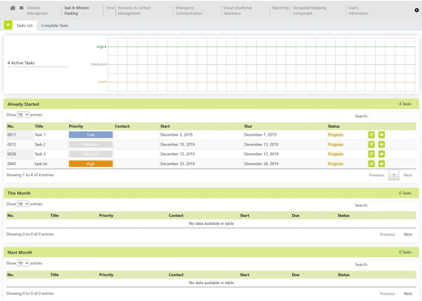Focus the This Month search field
This screenshot has width=422, height=301.
(393, 205)
